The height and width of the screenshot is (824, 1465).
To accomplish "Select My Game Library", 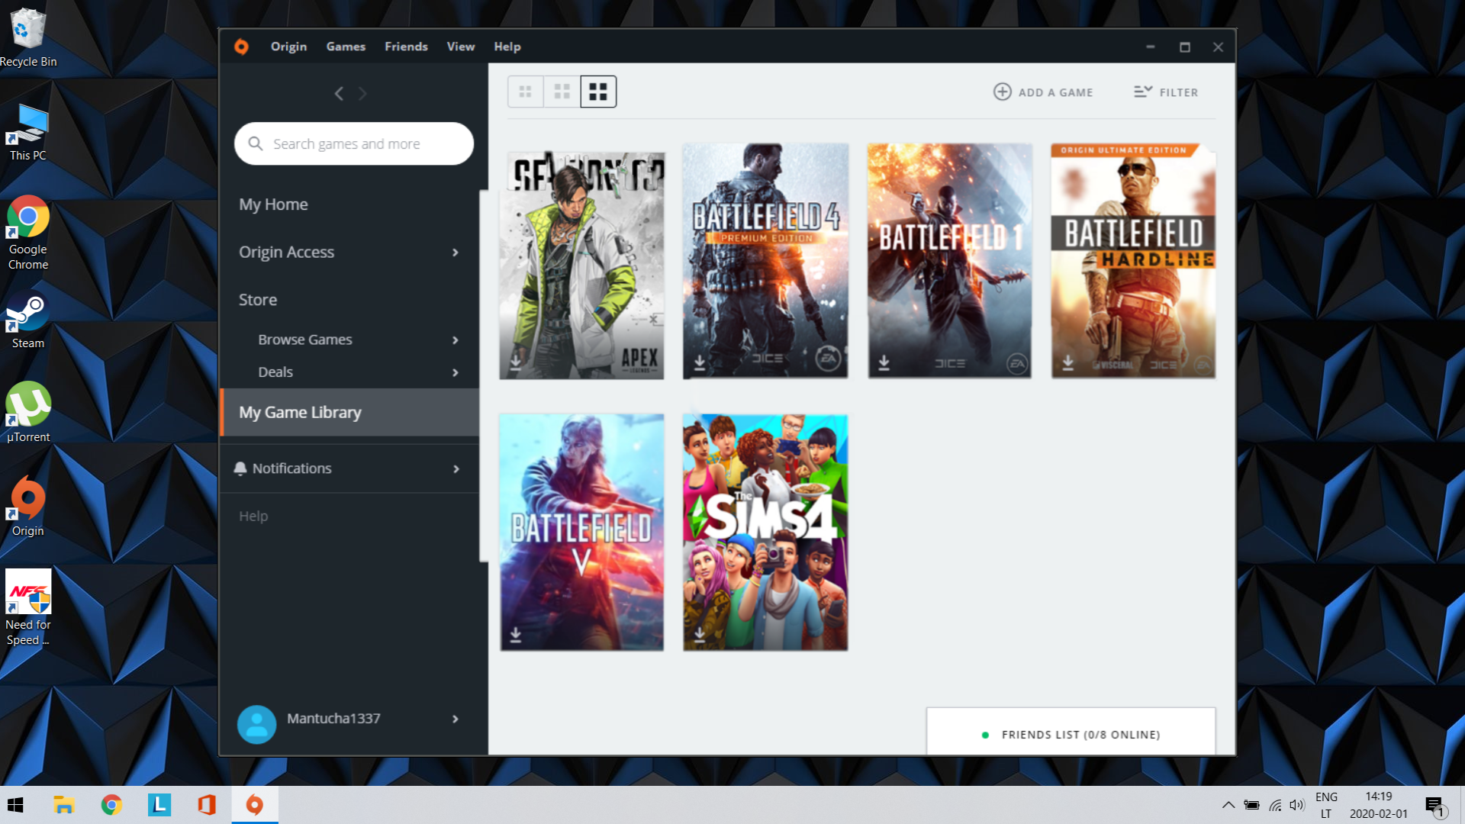I will click(x=350, y=412).
